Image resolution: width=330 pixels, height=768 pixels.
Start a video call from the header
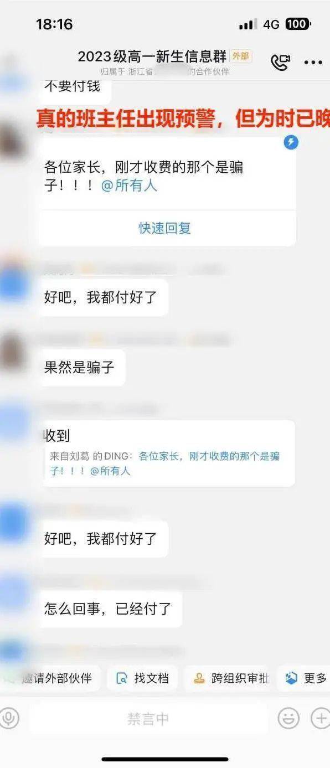pos(280,62)
